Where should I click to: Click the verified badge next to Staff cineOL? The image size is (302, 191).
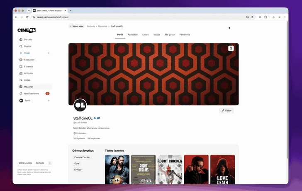coord(95,118)
